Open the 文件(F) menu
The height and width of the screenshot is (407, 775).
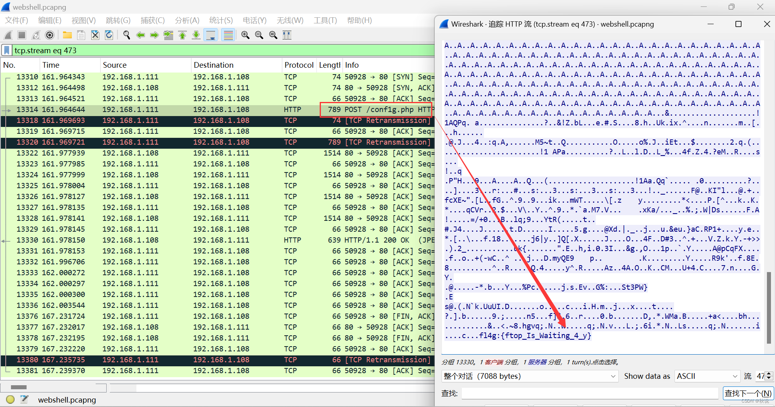17,20
